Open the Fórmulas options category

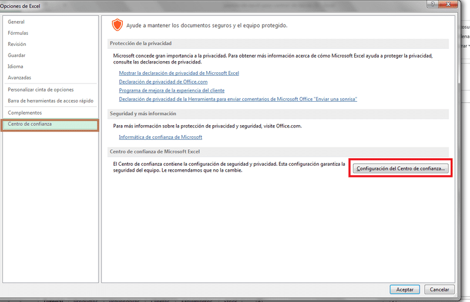(18, 33)
